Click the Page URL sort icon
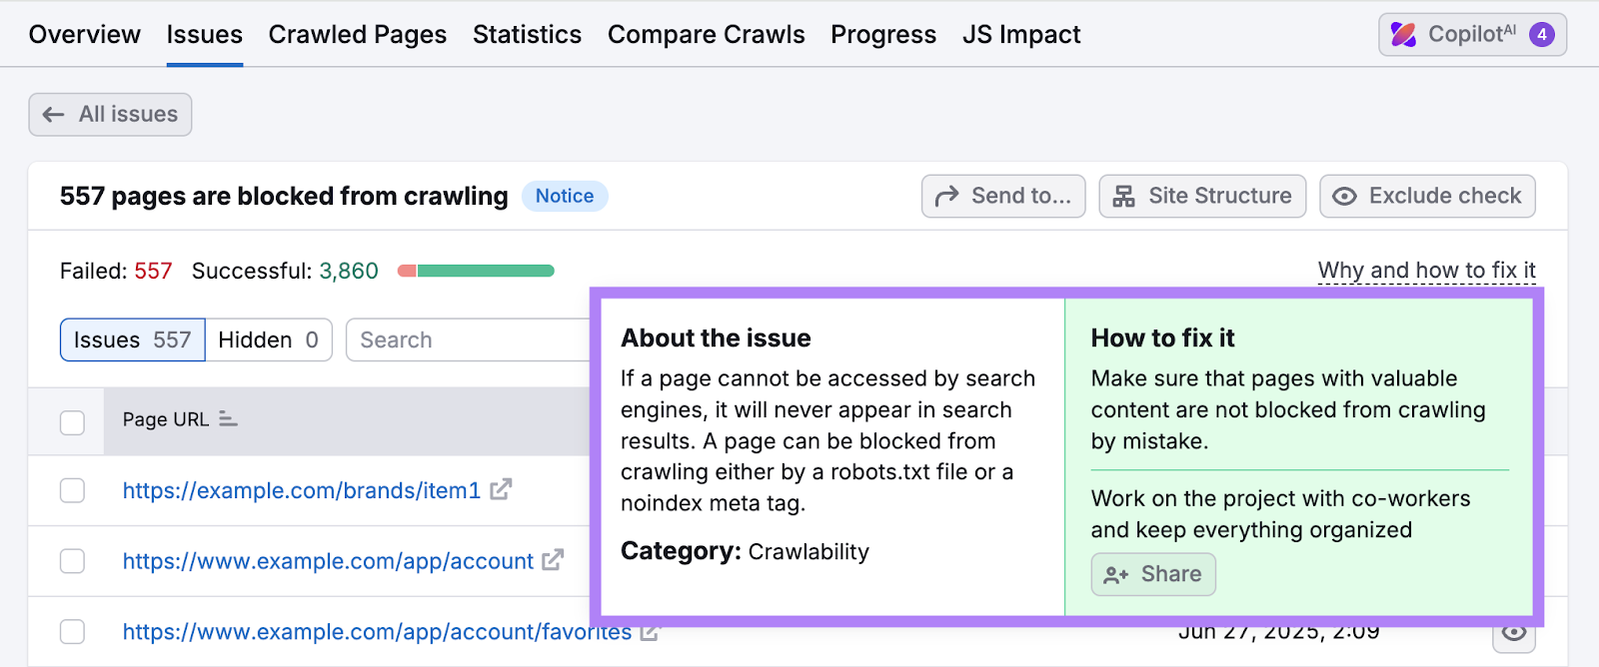Viewport: 1599px width, 667px height. (x=228, y=420)
